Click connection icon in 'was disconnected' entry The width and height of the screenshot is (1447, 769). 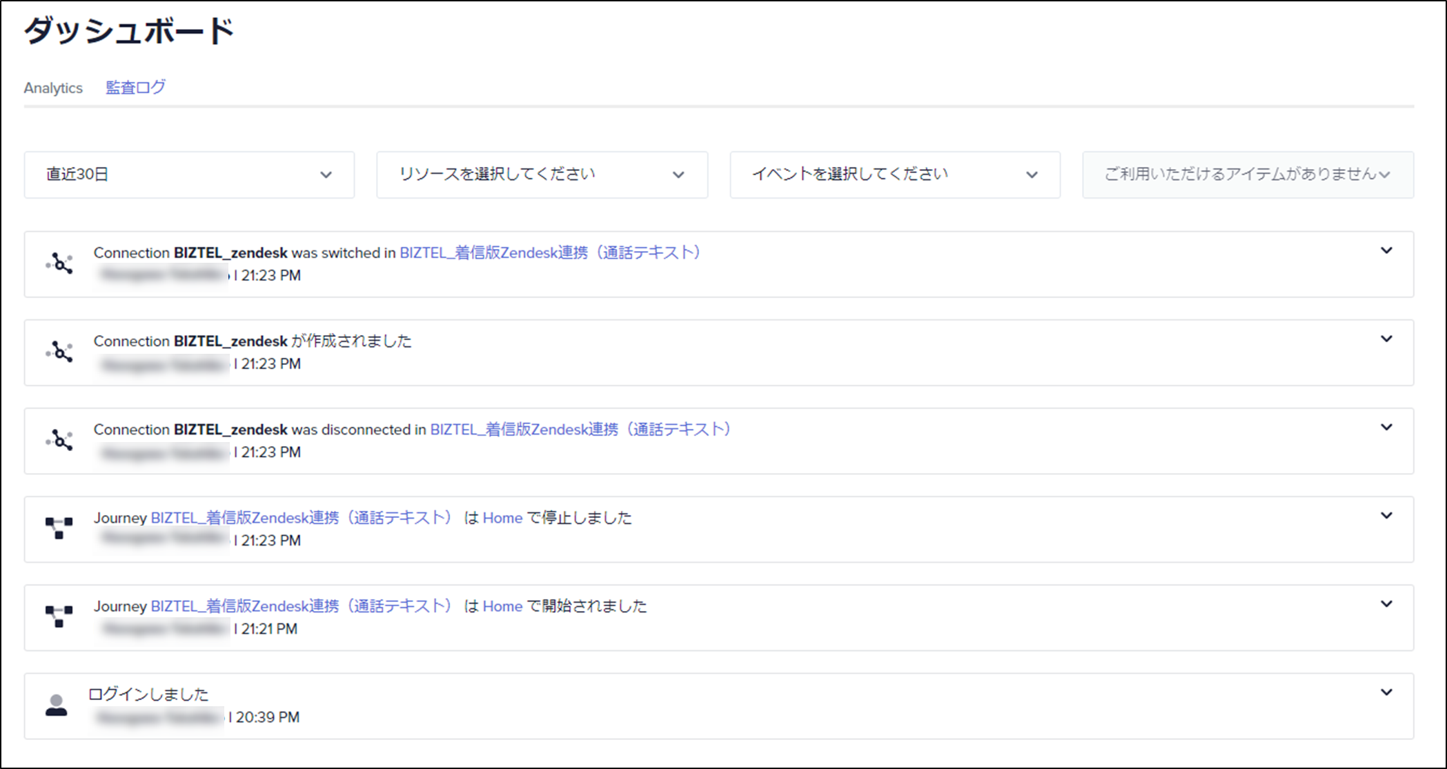pos(60,440)
